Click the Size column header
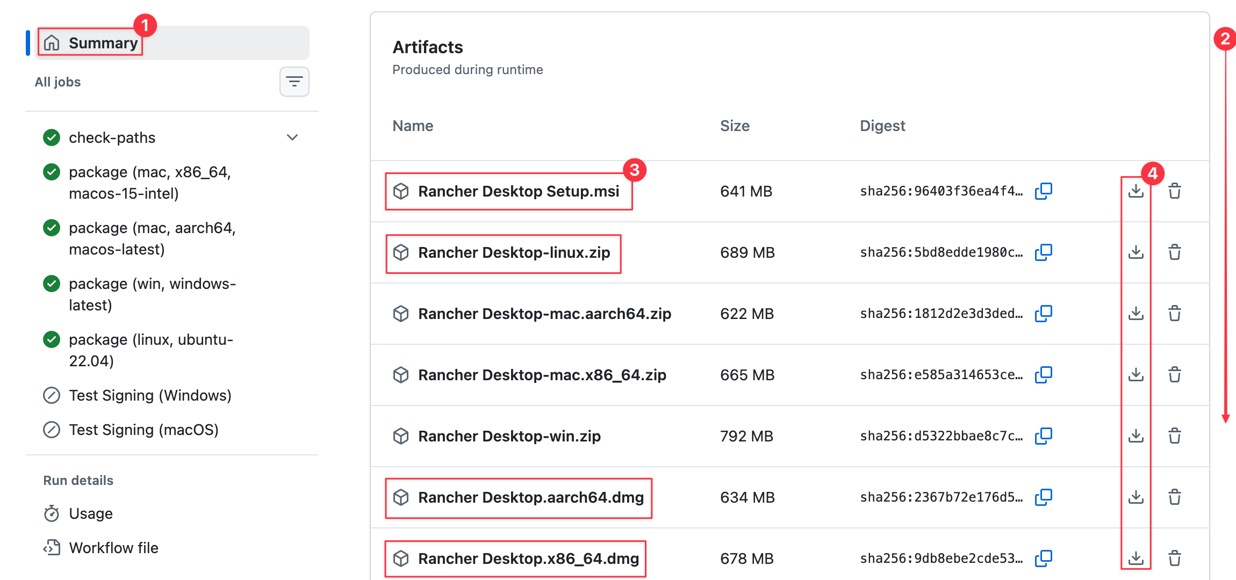Viewport: 1236px width, 580px height. tap(735, 126)
